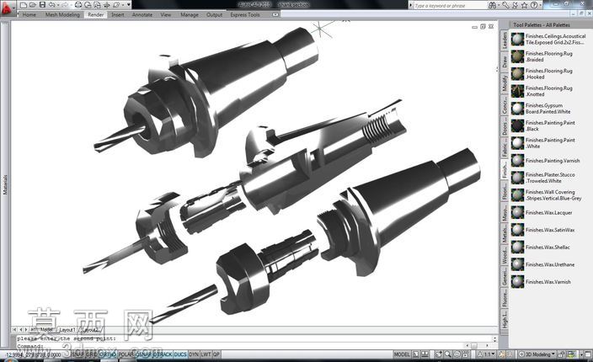This screenshot has height=362, width=593.
Task: Switch to the Mesh Modeling tab
Action: tap(62, 15)
